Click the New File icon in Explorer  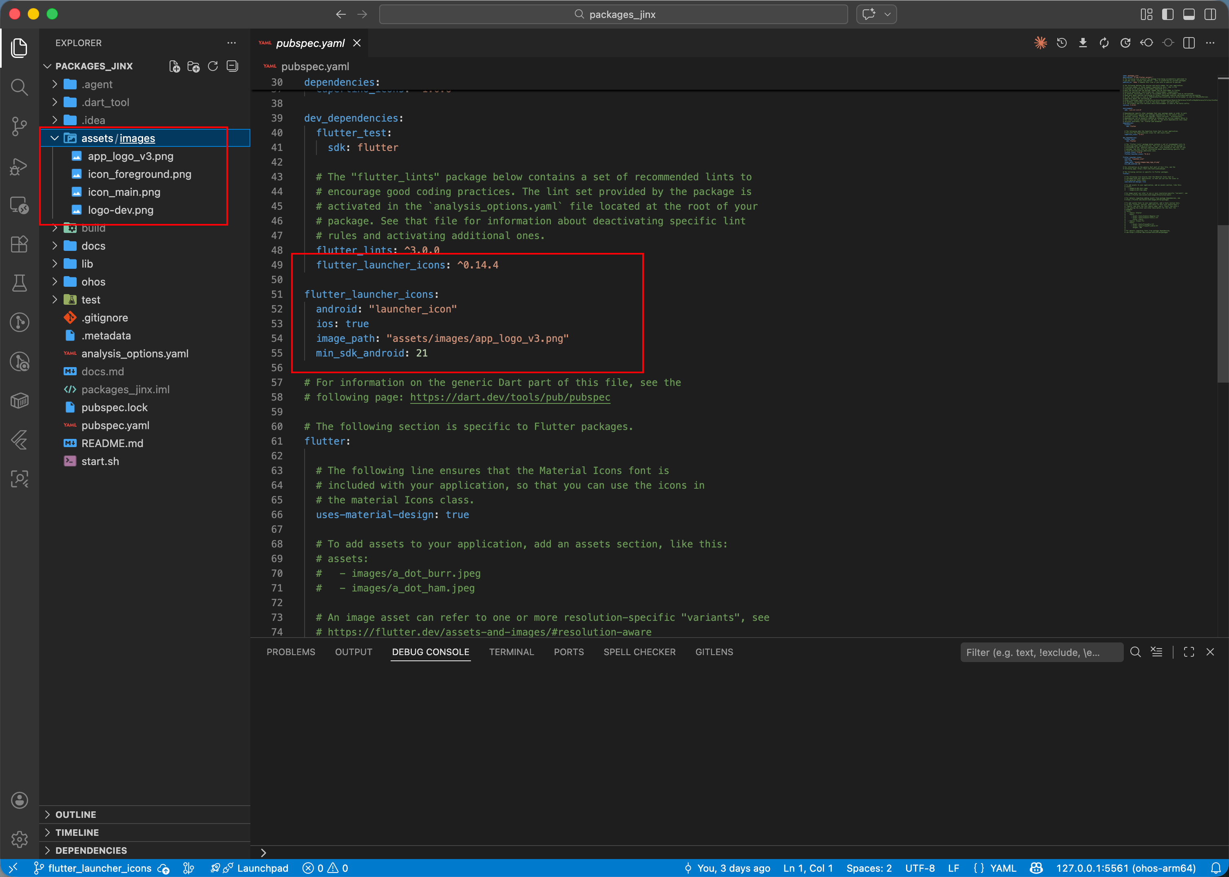(174, 66)
